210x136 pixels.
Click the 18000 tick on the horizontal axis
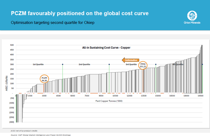(186, 96)
